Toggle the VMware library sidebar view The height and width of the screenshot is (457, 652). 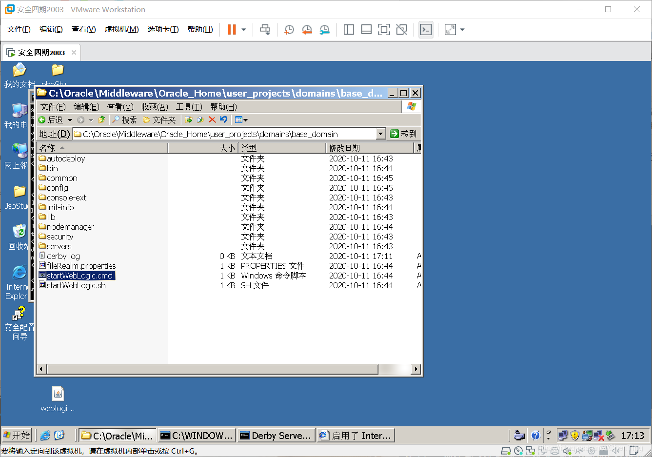349,30
